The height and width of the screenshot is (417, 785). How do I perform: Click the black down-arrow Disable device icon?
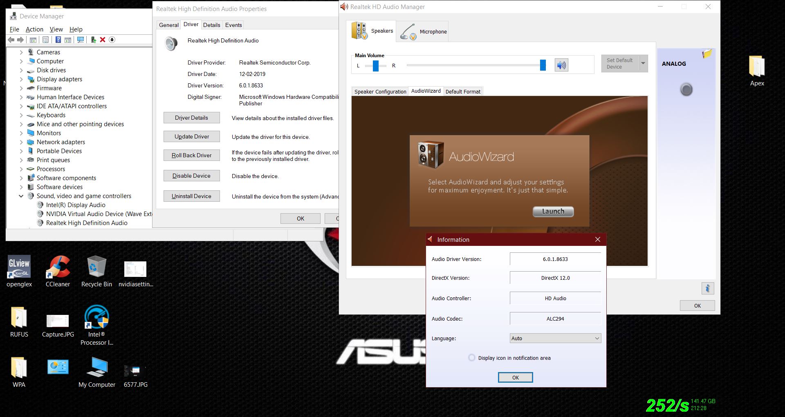pos(112,40)
